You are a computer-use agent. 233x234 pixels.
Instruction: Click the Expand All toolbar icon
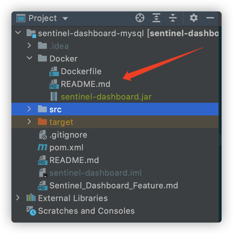click(156, 18)
